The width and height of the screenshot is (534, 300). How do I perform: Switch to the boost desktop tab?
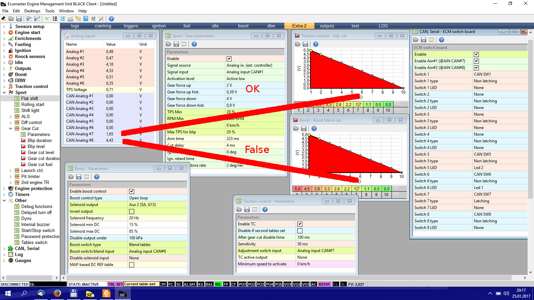[x=243, y=26]
